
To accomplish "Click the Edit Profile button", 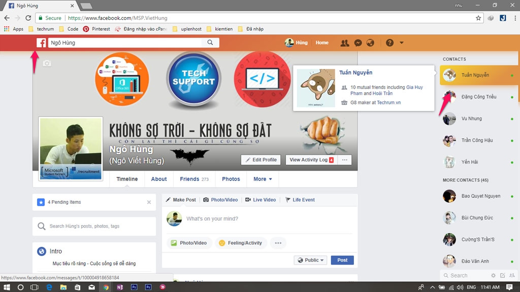I will tap(261, 160).
